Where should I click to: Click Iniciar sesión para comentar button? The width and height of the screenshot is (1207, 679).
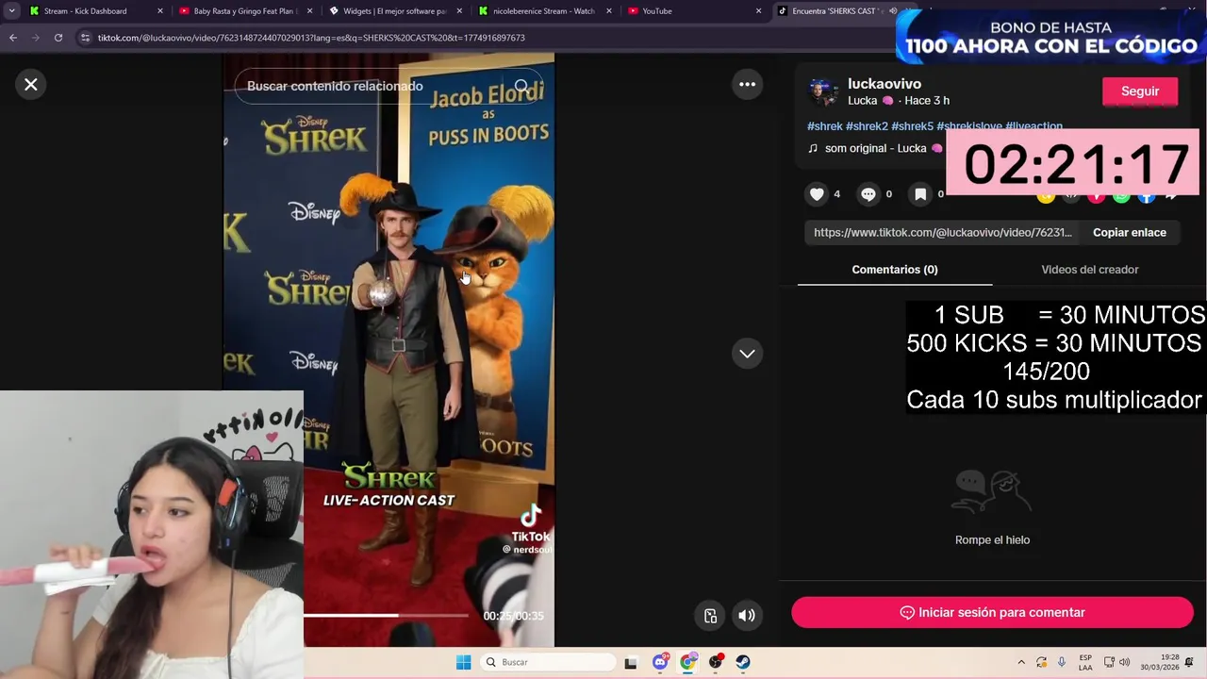pos(992,613)
